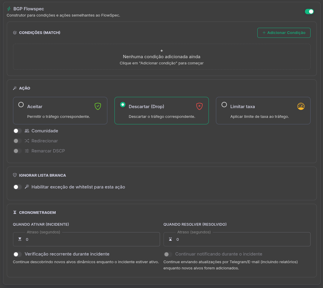Choose the Descartar (Drop) radio button
This screenshot has height=288, width=323.
[x=122, y=105]
